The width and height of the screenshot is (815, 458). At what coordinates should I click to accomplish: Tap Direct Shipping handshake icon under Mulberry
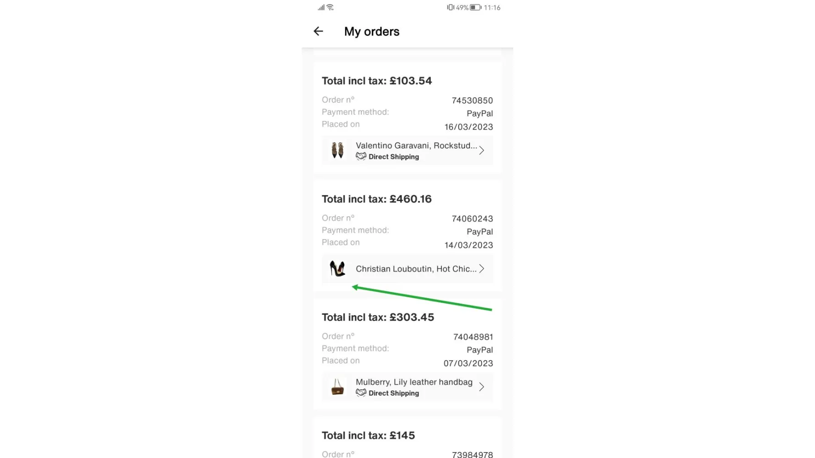tap(361, 393)
